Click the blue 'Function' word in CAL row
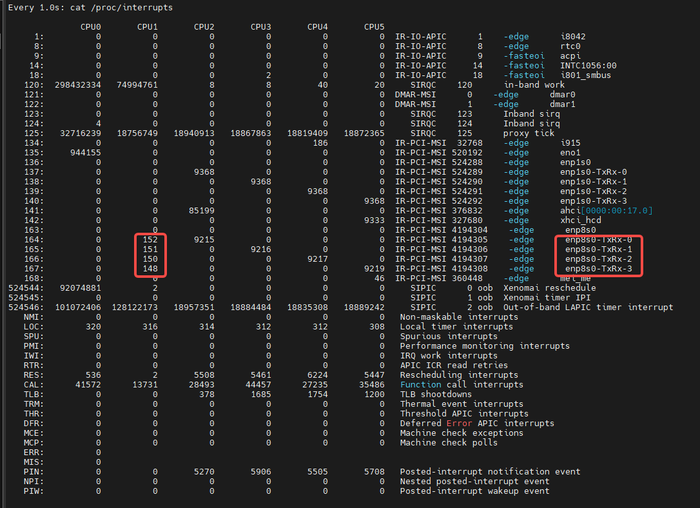Viewport: 700px width, 508px height. 420,385
